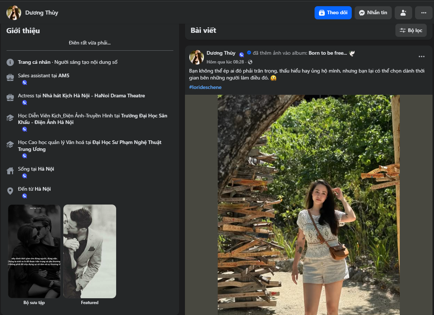The image size is (434, 315).
Task: Click the post author's avatar picture
Action: pos(197,57)
